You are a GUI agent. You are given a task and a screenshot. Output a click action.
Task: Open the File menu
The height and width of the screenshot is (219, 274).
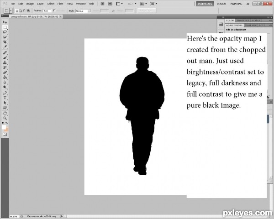(13, 4)
